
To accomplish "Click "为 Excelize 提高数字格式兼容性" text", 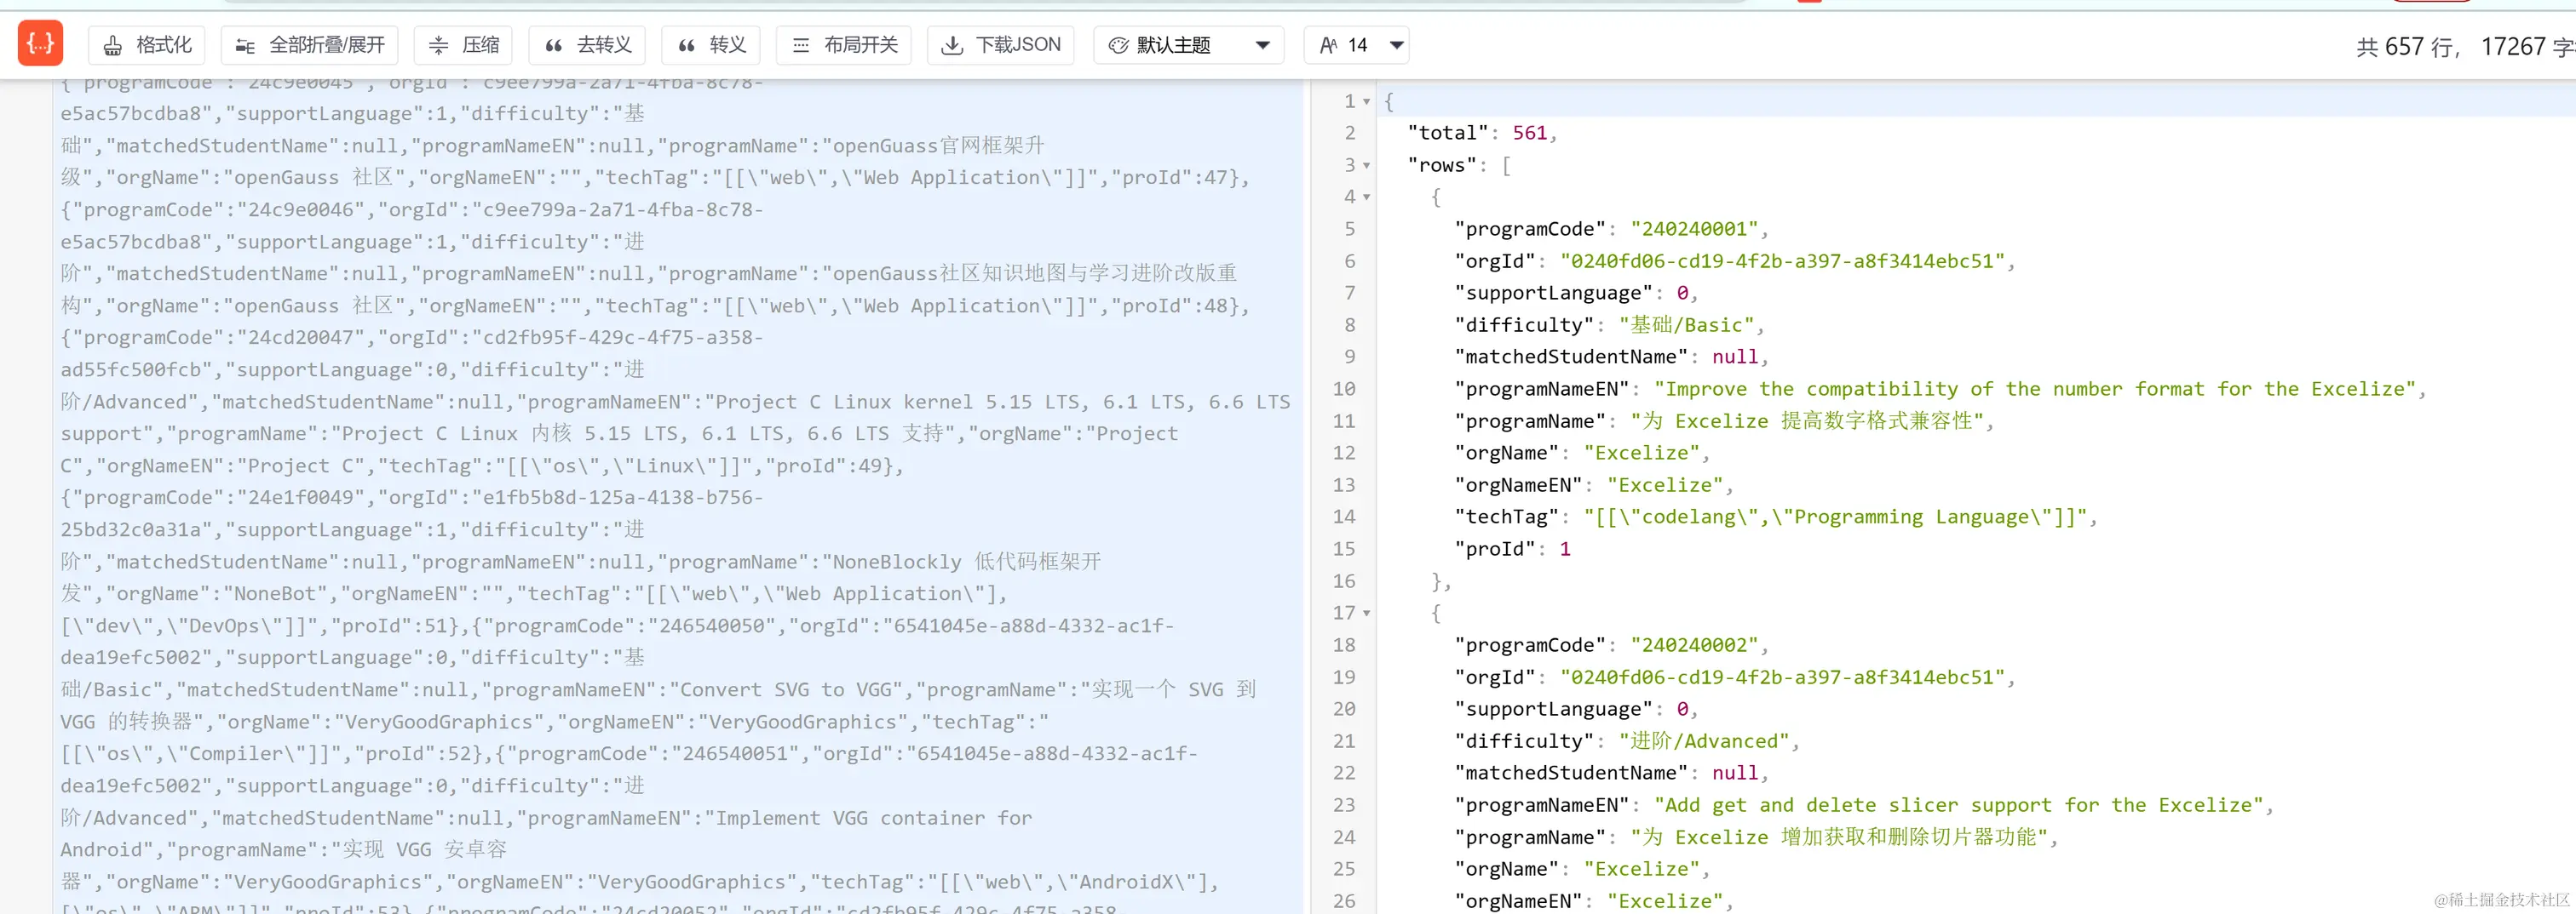I will coord(1806,420).
